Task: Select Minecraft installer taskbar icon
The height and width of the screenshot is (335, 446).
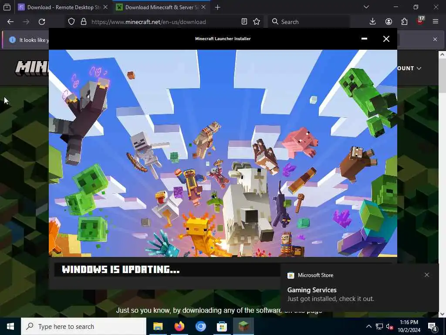Action: pyautogui.click(x=243, y=326)
